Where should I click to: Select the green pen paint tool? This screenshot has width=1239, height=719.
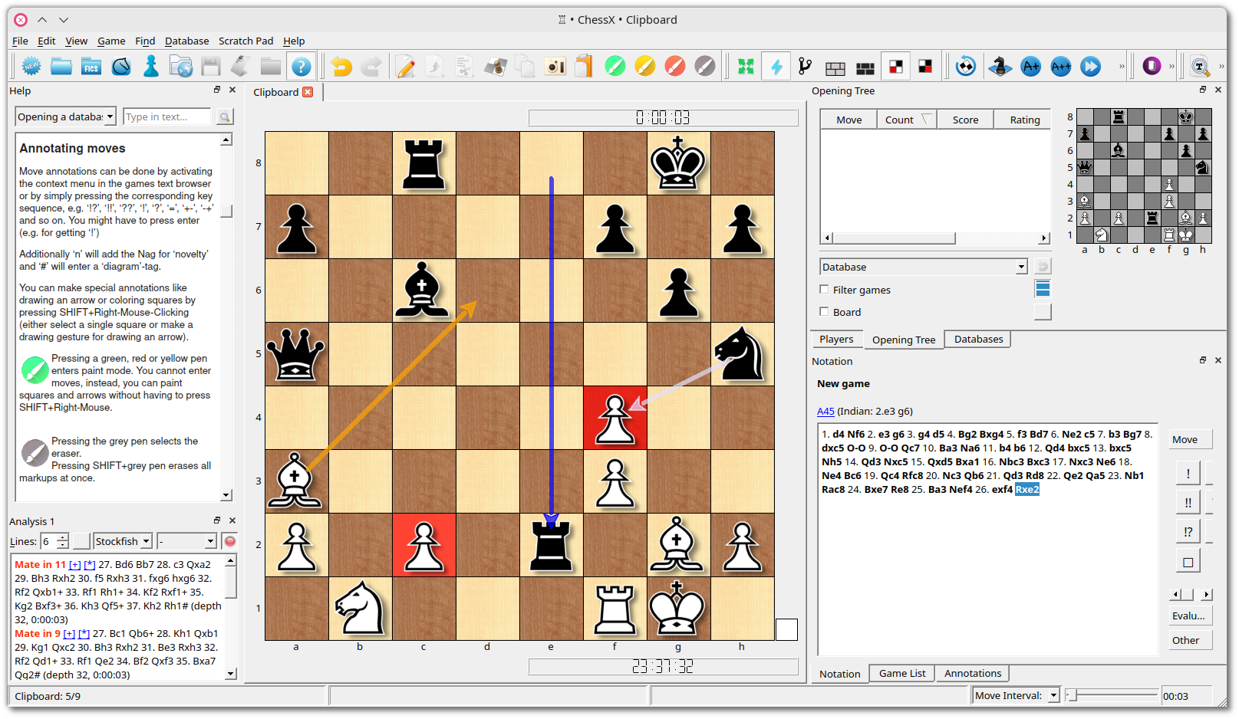[x=615, y=66]
